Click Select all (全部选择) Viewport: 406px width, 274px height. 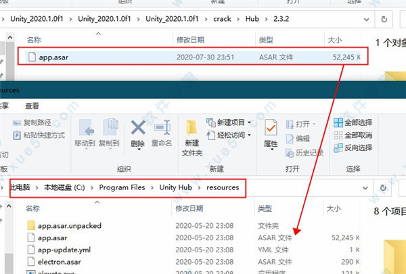coord(353,122)
